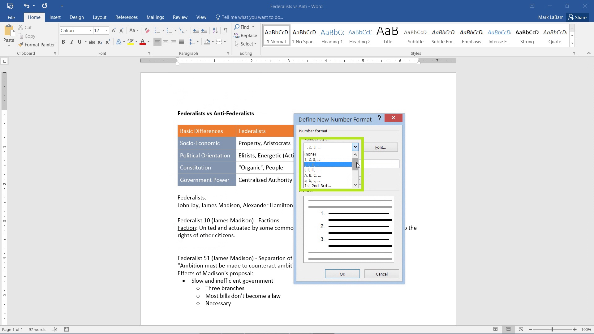
Task: Select i, ii, iii option in list
Action: tap(326, 170)
